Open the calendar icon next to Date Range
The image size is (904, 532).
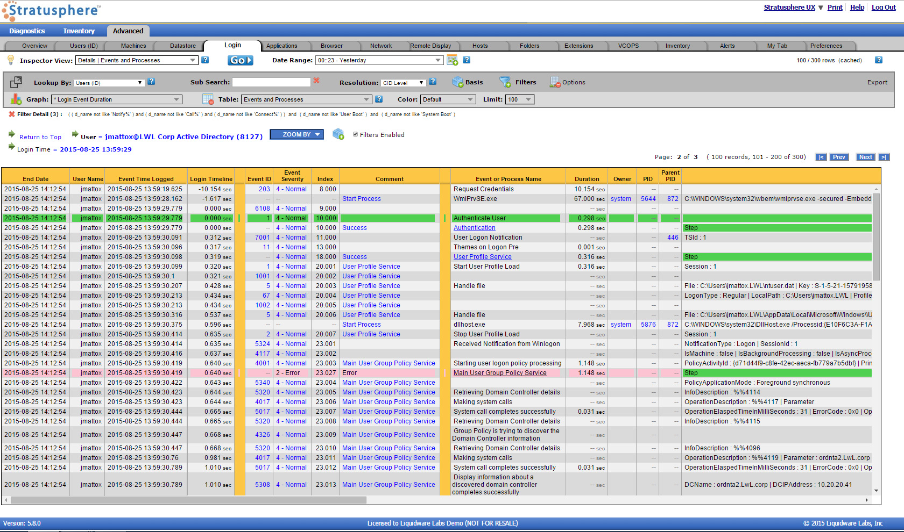tap(452, 60)
